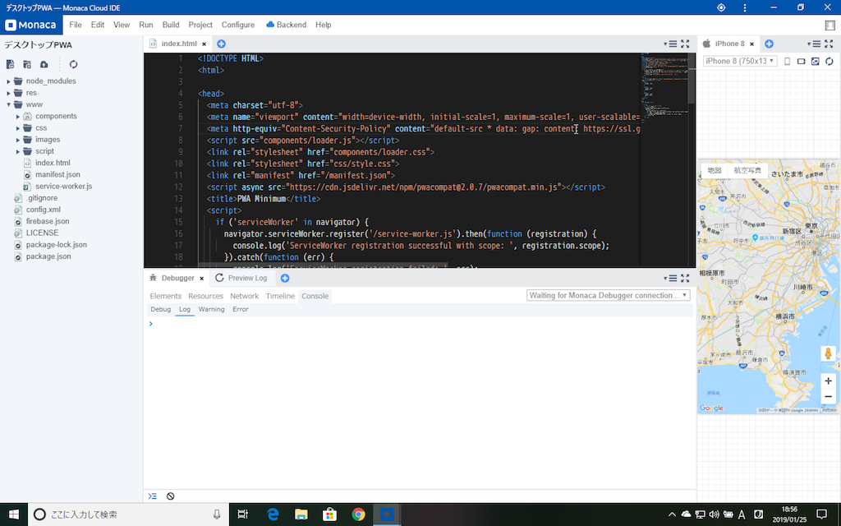Click the console prompt toggle icon

(x=152, y=496)
